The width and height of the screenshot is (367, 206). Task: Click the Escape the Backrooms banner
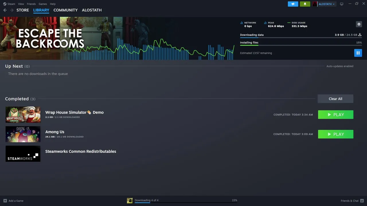point(50,38)
